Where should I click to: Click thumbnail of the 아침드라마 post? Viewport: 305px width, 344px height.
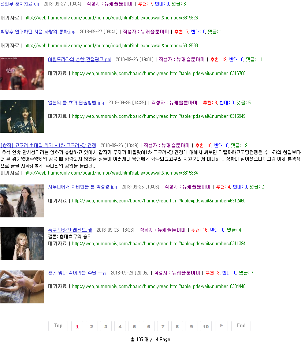coord(22,74)
